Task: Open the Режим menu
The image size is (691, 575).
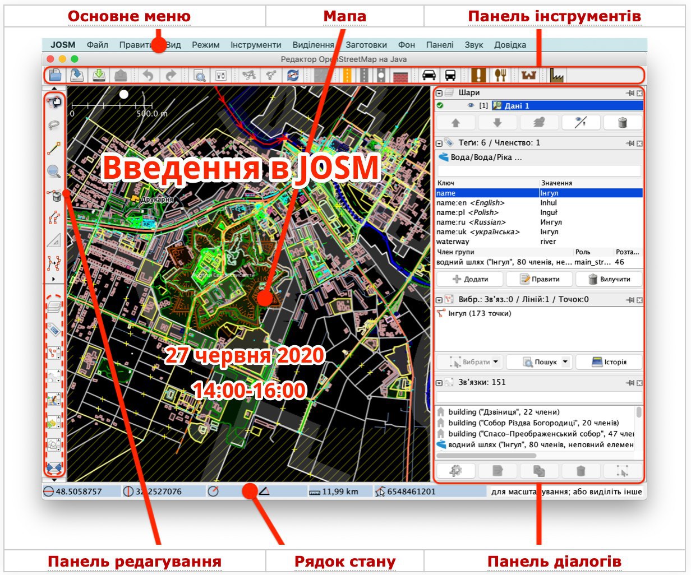Action: [x=206, y=45]
